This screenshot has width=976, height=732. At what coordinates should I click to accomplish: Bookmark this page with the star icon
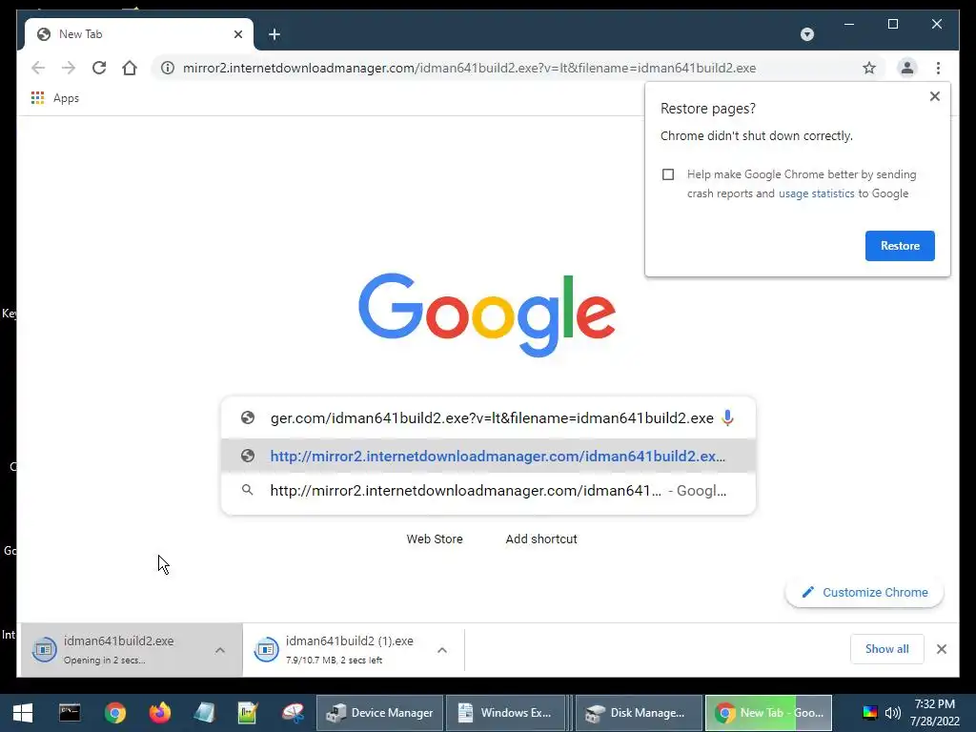click(x=869, y=68)
